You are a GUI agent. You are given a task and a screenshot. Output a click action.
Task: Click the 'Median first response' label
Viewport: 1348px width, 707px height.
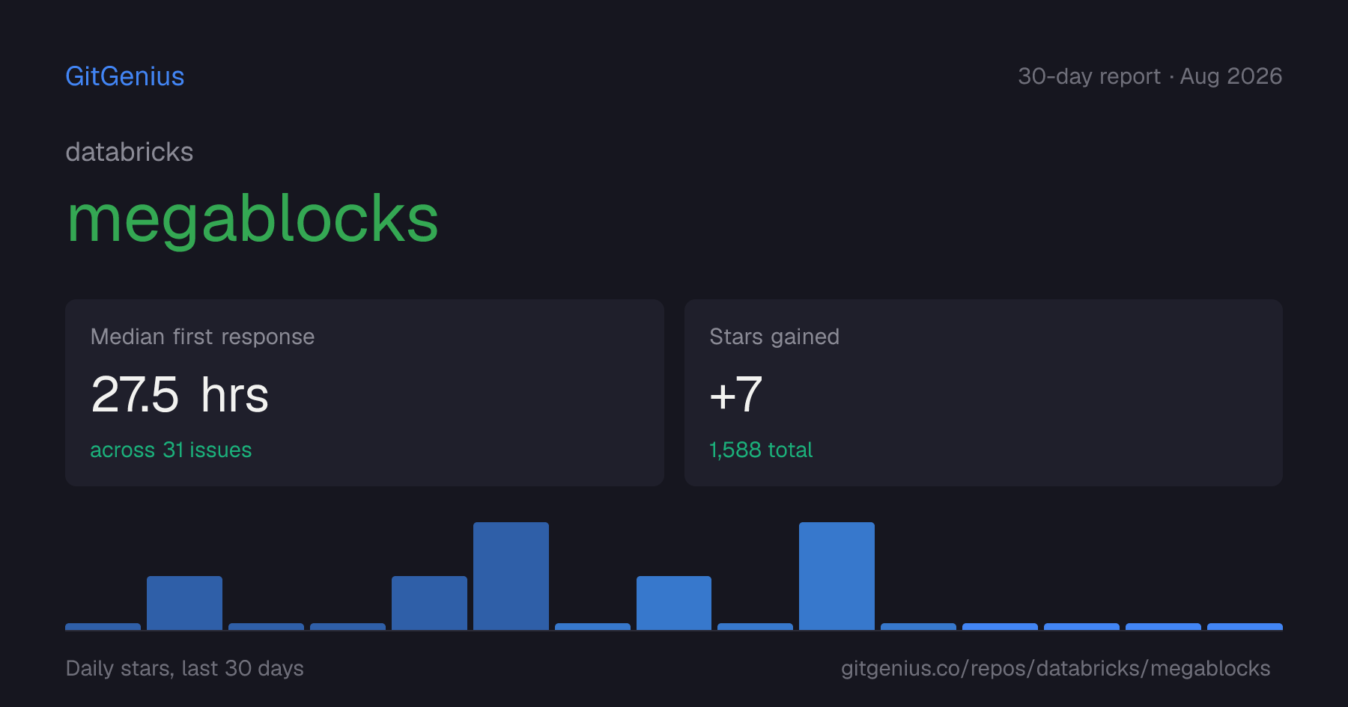(x=202, y=337)
